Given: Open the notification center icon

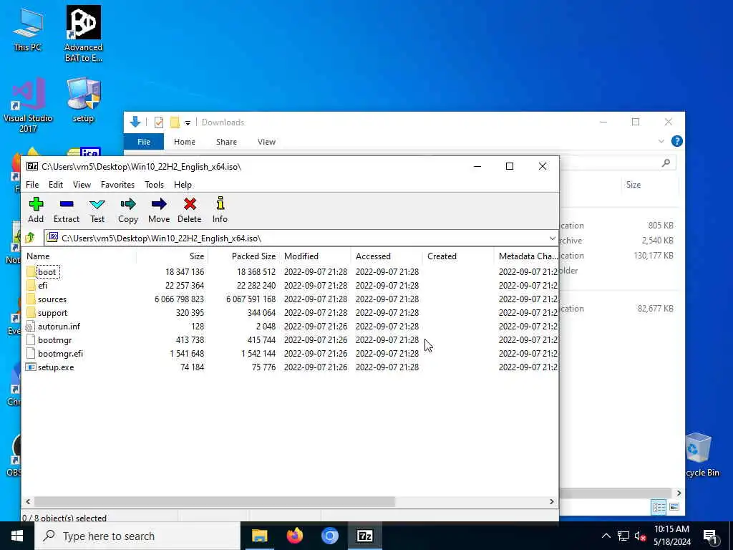Looking at the screenshot, I should point(711,537).
